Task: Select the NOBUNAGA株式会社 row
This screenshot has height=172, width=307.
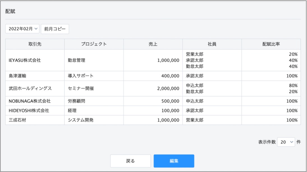Action: pyautogui.click(x=153, y=101)
